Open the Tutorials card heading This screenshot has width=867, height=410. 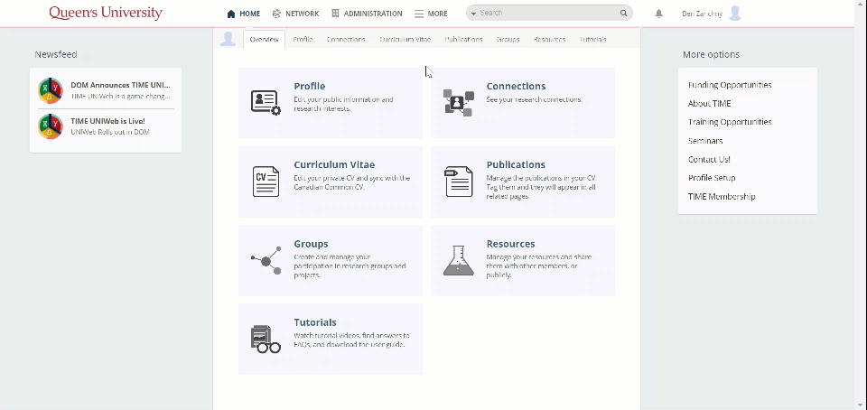pyautogui.click(x=315, y=322)
